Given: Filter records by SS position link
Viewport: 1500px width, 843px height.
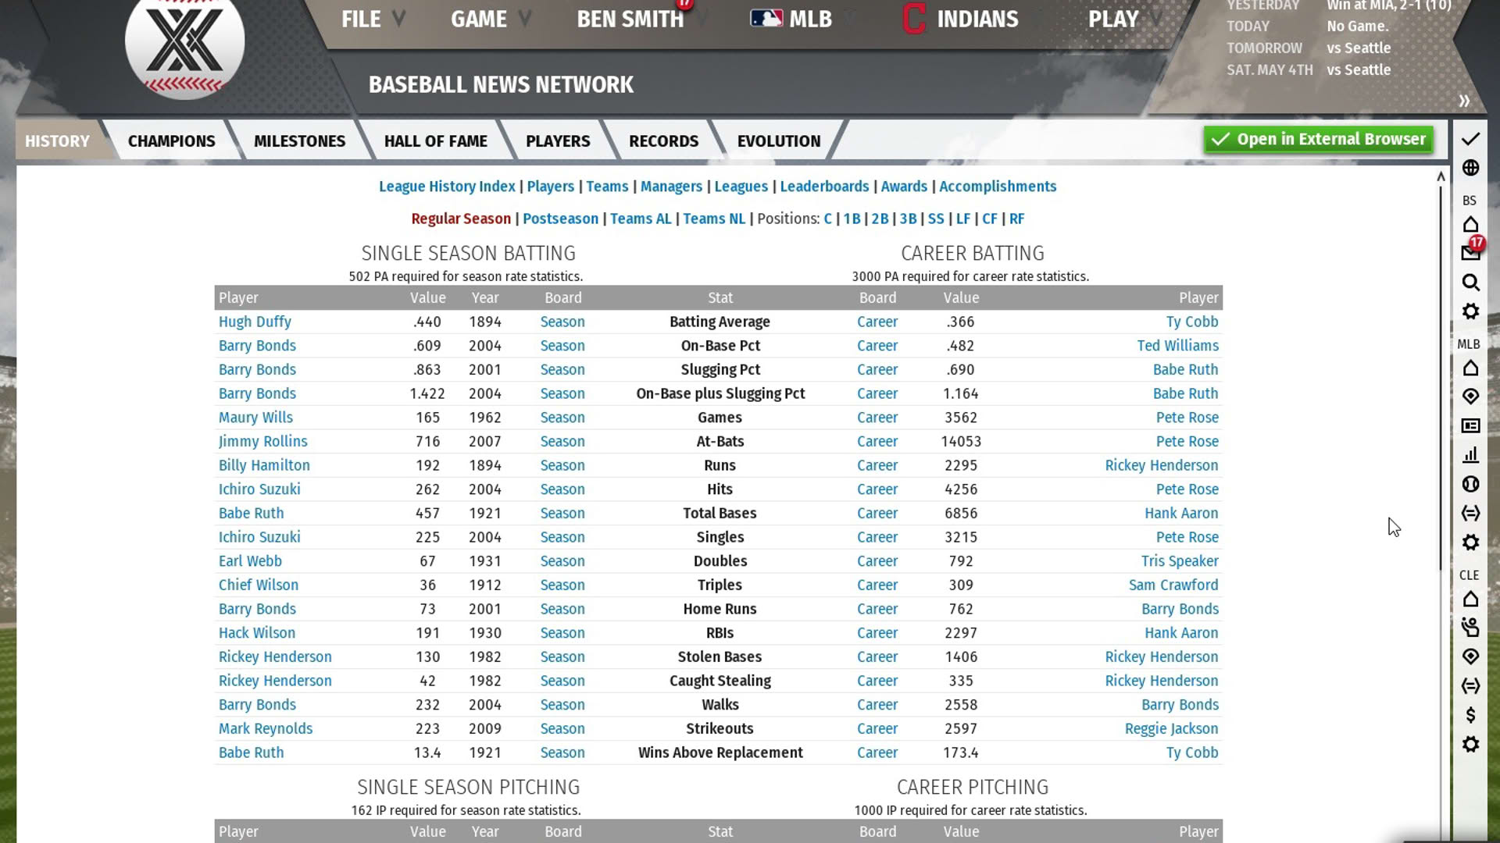Looking at the screenshot, I should point(936,219).
